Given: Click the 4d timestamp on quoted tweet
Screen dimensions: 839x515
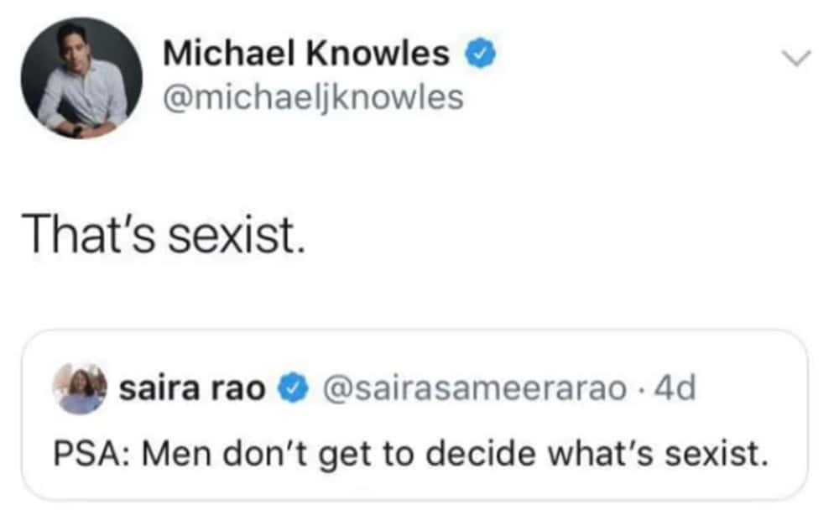Looking at the screenshot, I should [x=675, y=388].
